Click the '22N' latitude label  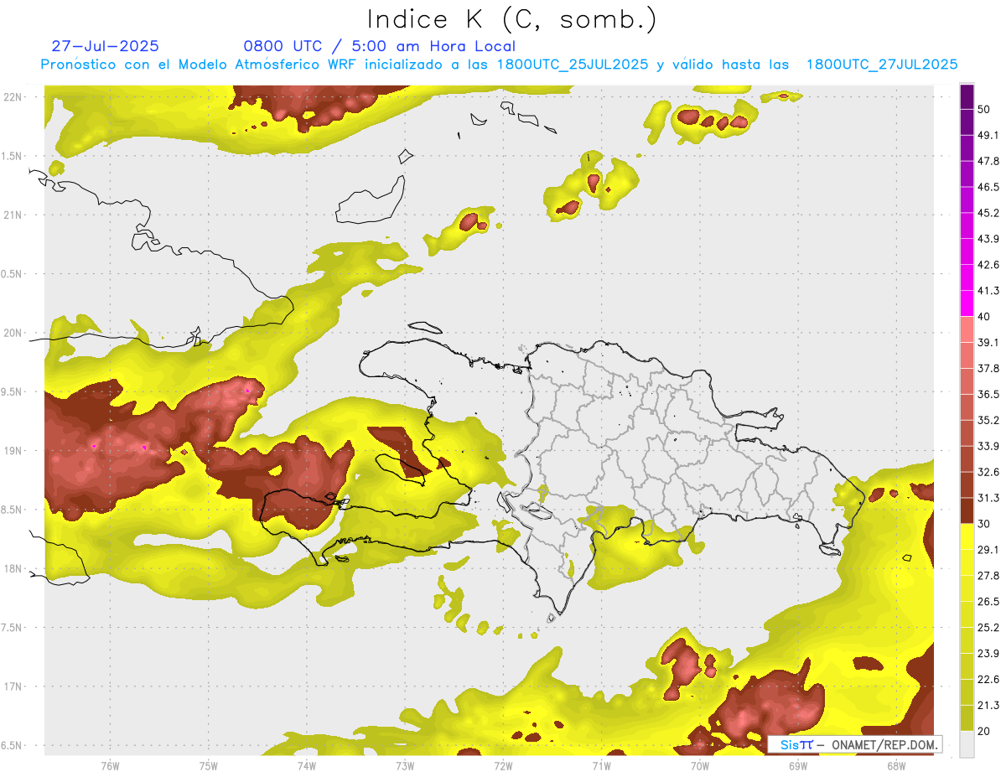tap(13, 96)
